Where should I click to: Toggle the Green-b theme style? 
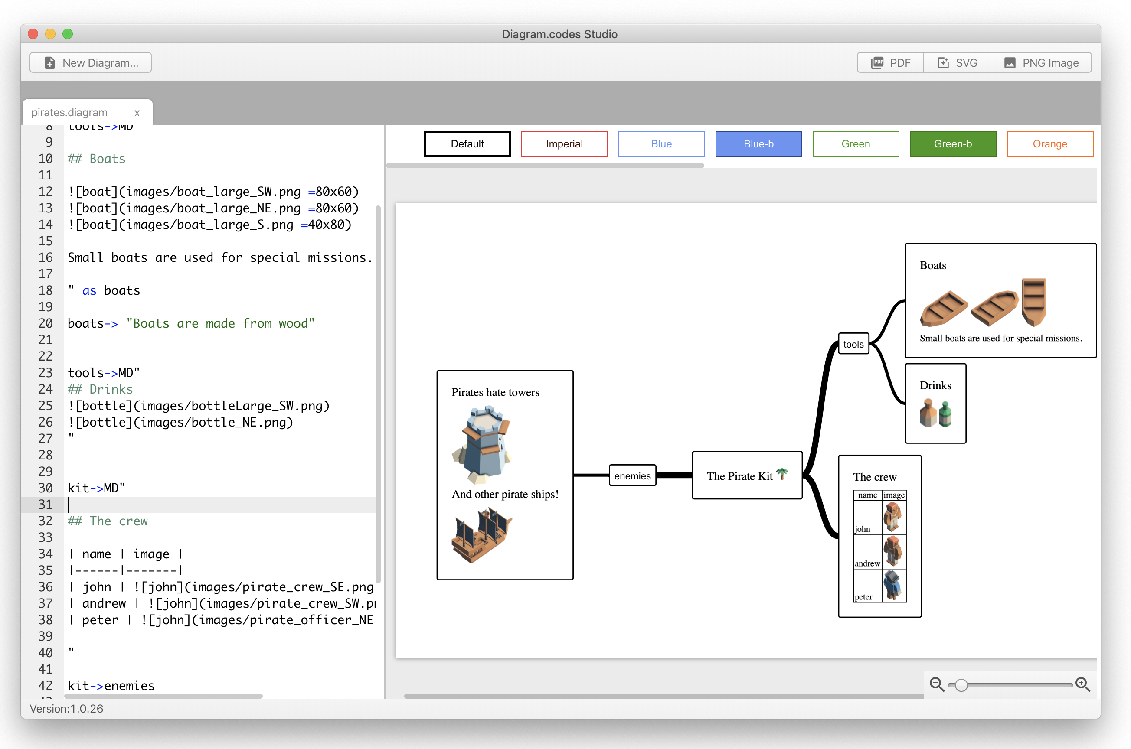(x=953, y=144)
